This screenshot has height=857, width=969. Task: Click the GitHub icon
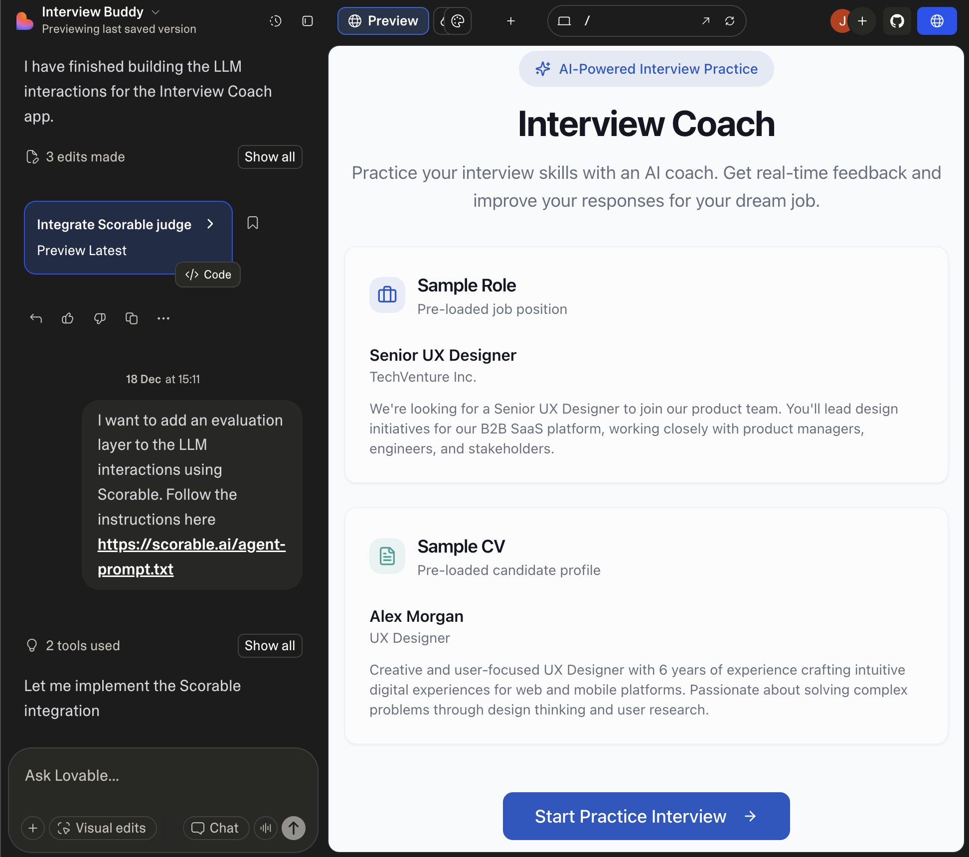(x=897, y=21)
